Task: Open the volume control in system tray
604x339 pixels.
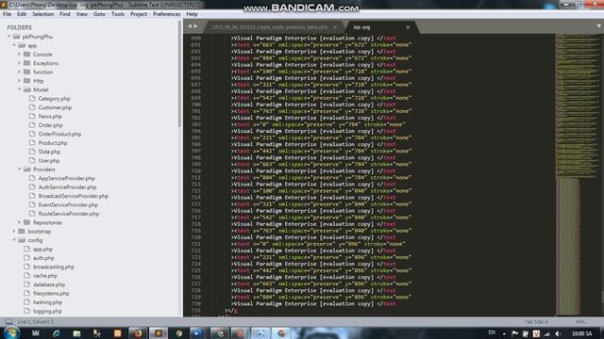Action: click(558, 333)
